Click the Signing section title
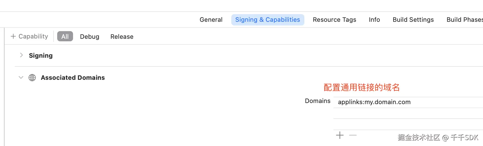Viewport: 483px width, 146px height. click(x=41, y=56)
